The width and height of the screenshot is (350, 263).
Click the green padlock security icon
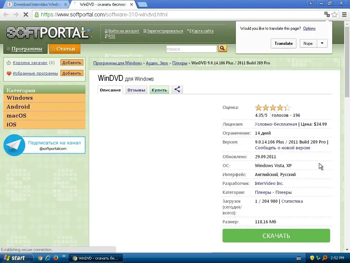pyautogui.click(x=36, y=15)
